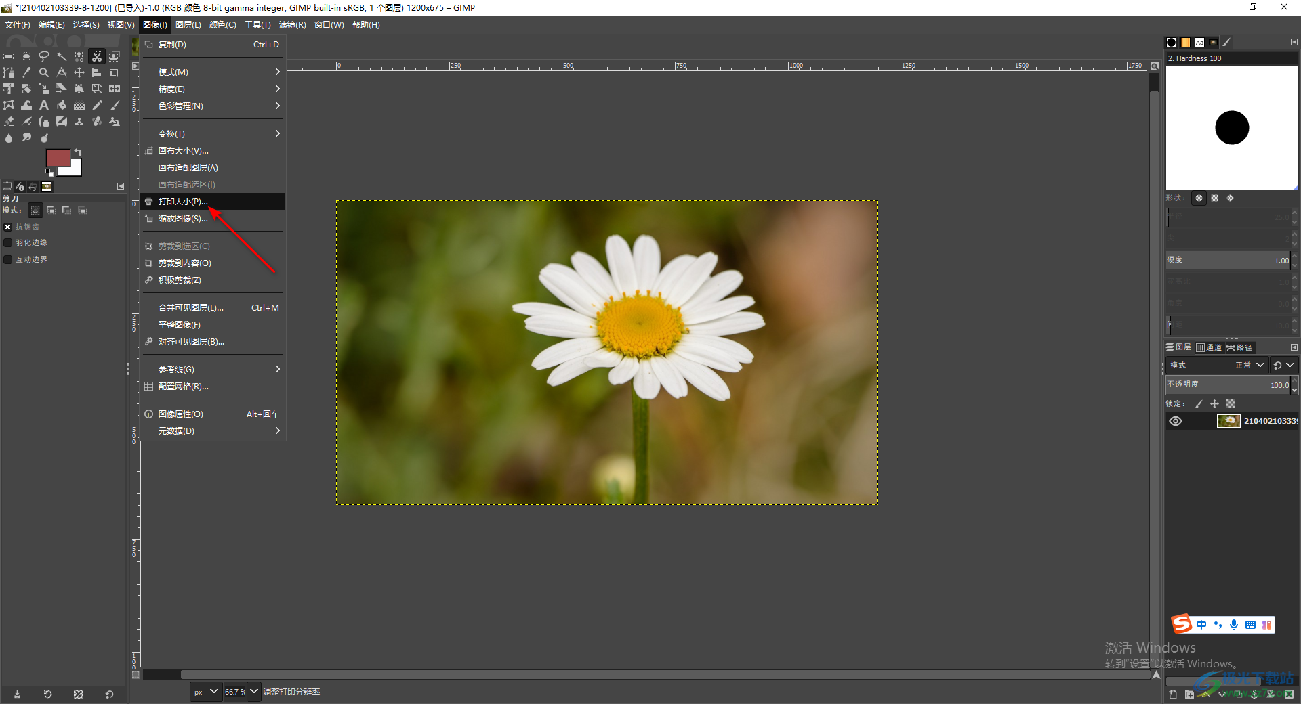Choose replace selection mode button
This screenshot has width=1301, height=704.
[35, 210]
